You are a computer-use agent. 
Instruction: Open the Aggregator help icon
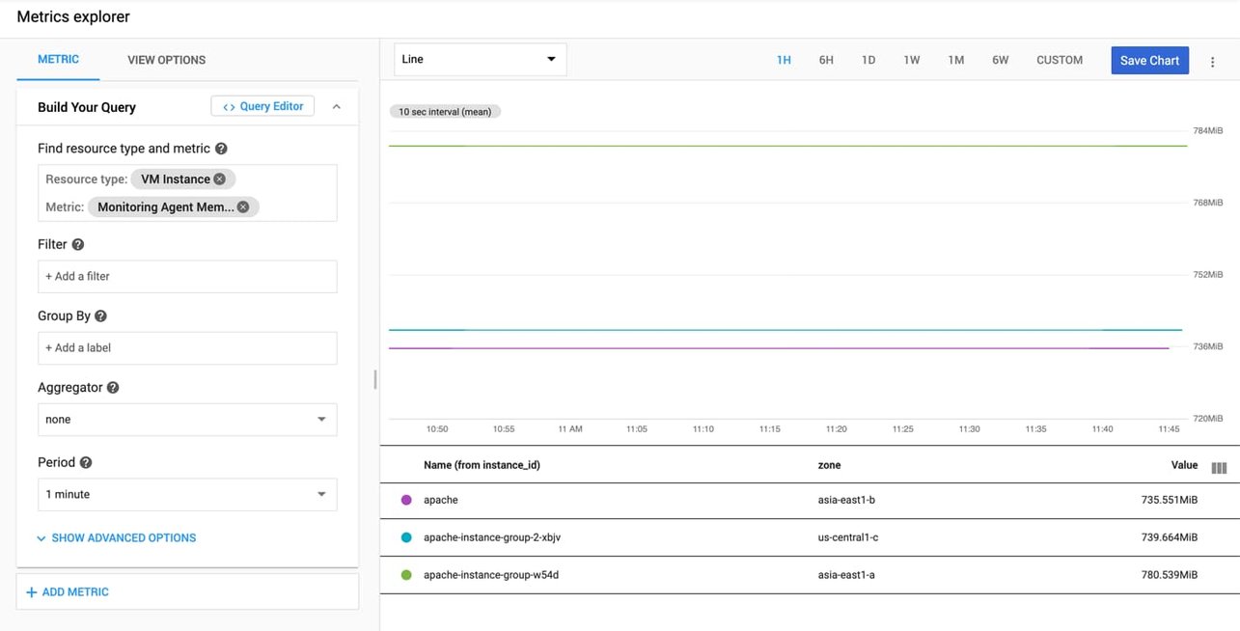[x=113, y=388]
